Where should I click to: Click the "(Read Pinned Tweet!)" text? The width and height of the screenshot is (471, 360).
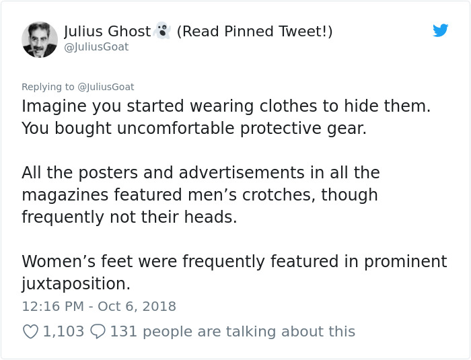click(254, 31)
